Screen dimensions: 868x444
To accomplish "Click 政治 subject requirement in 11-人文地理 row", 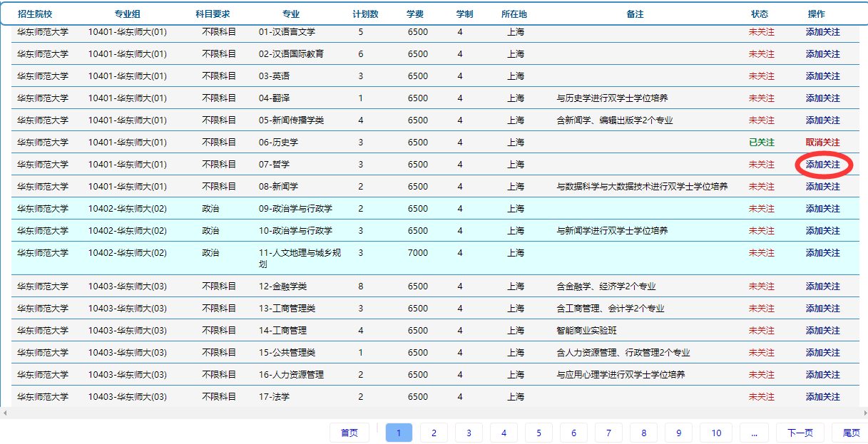I will pyautogui.click(x=210, y=253).
